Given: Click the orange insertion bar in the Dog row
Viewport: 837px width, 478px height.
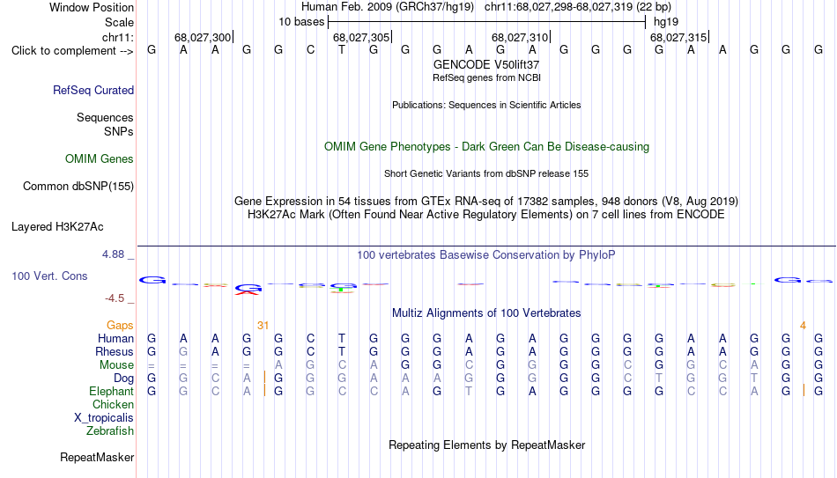Looking at the screenshot, I should (x=264, y=378).
